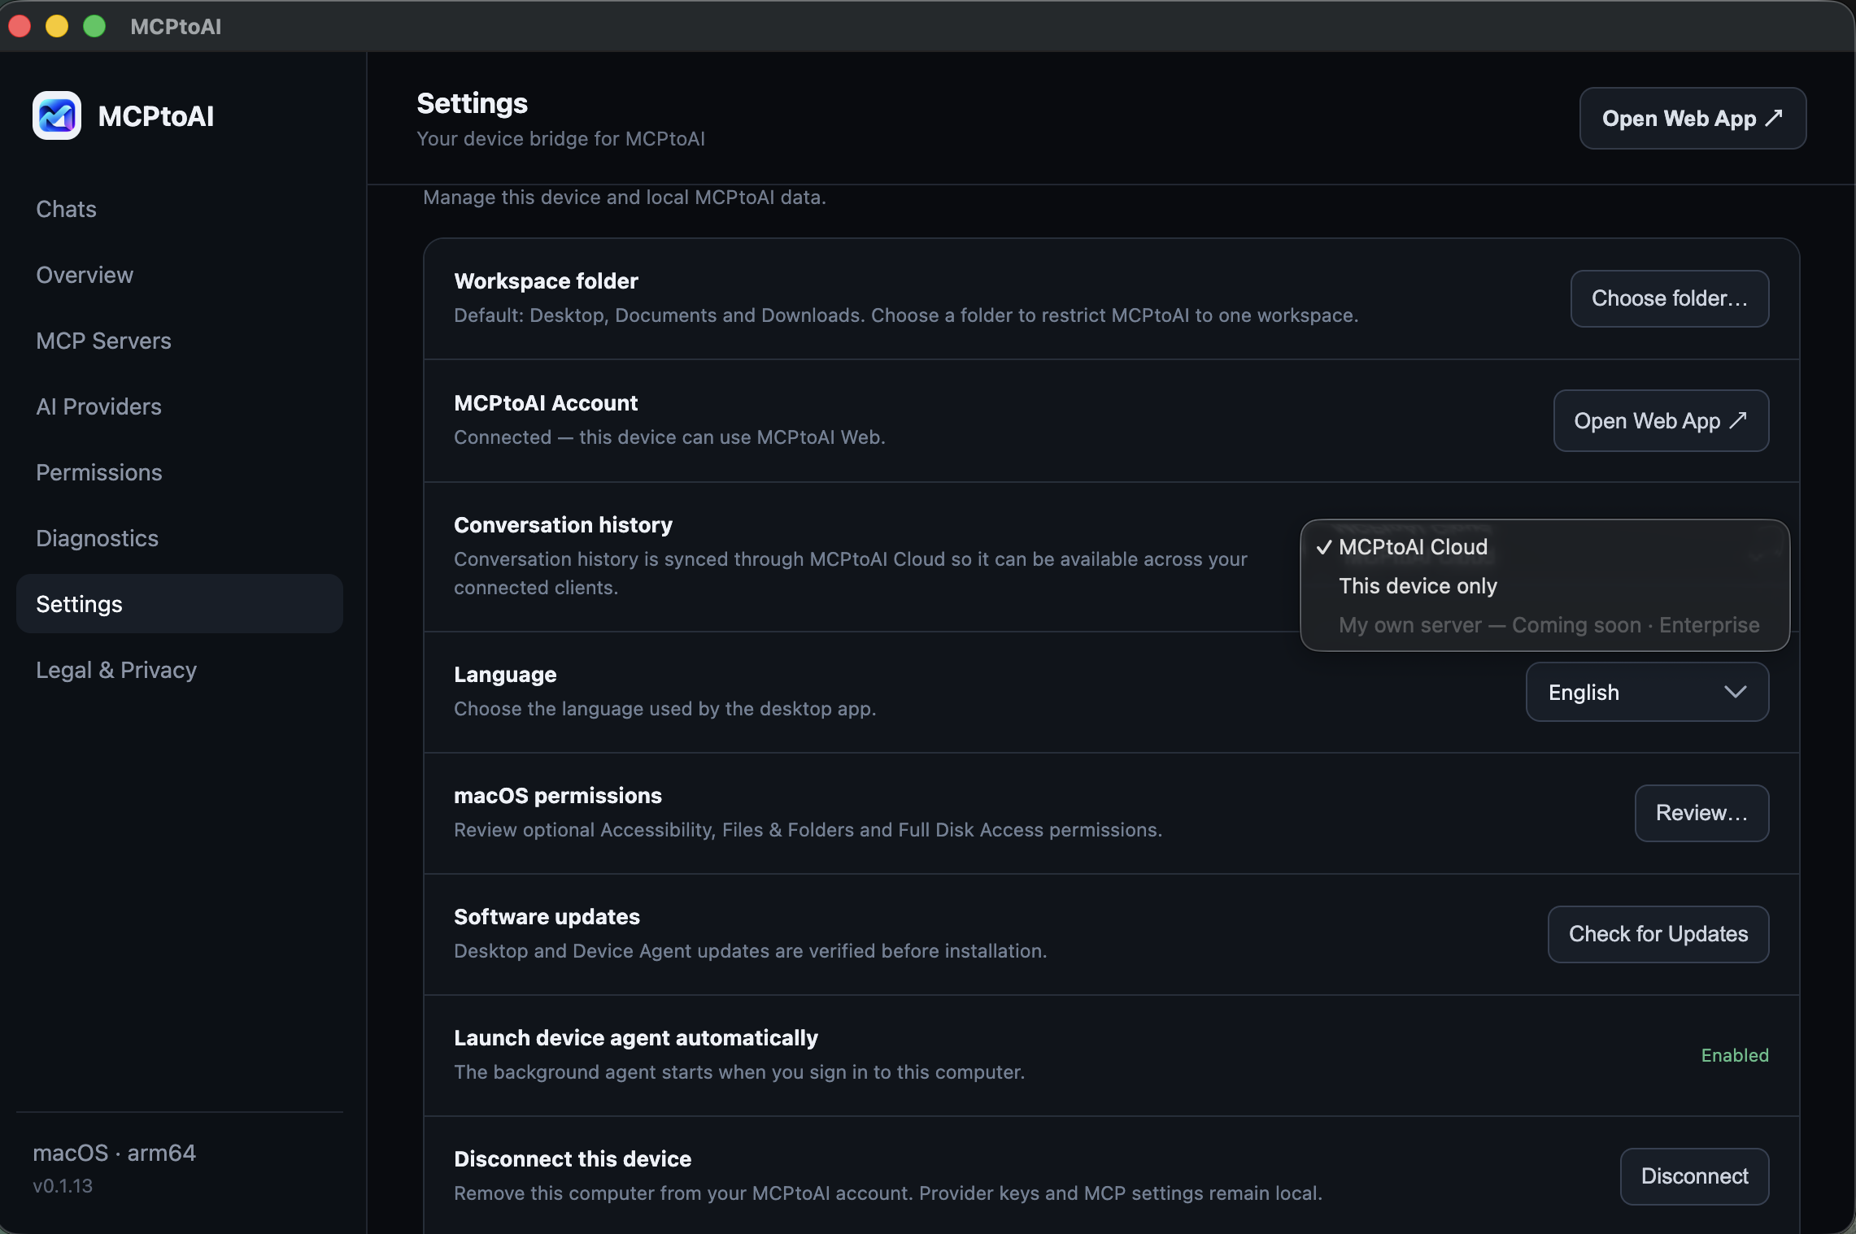Click the MCPtoAI logo icon in sidebar
This screenshot has height=1234, width=1856.
click(57, 115)
